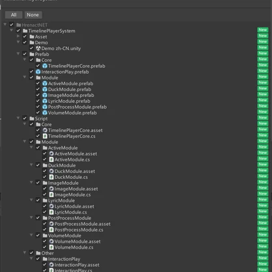Toggle the Demo folder checkbox
Screen dimensions: 272x272
(25, 42)
